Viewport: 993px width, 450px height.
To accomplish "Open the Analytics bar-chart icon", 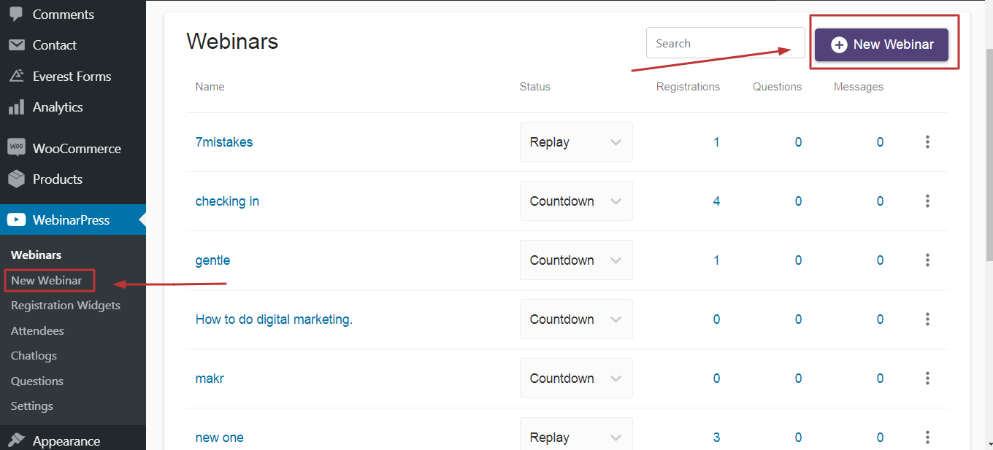I will pyautogui.click(x=15, y=106).
